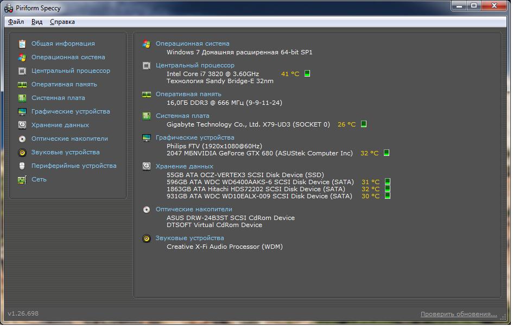Click the monitor icon in summary panel
Viewport: 513px width, 327px height.
(147, 138)
